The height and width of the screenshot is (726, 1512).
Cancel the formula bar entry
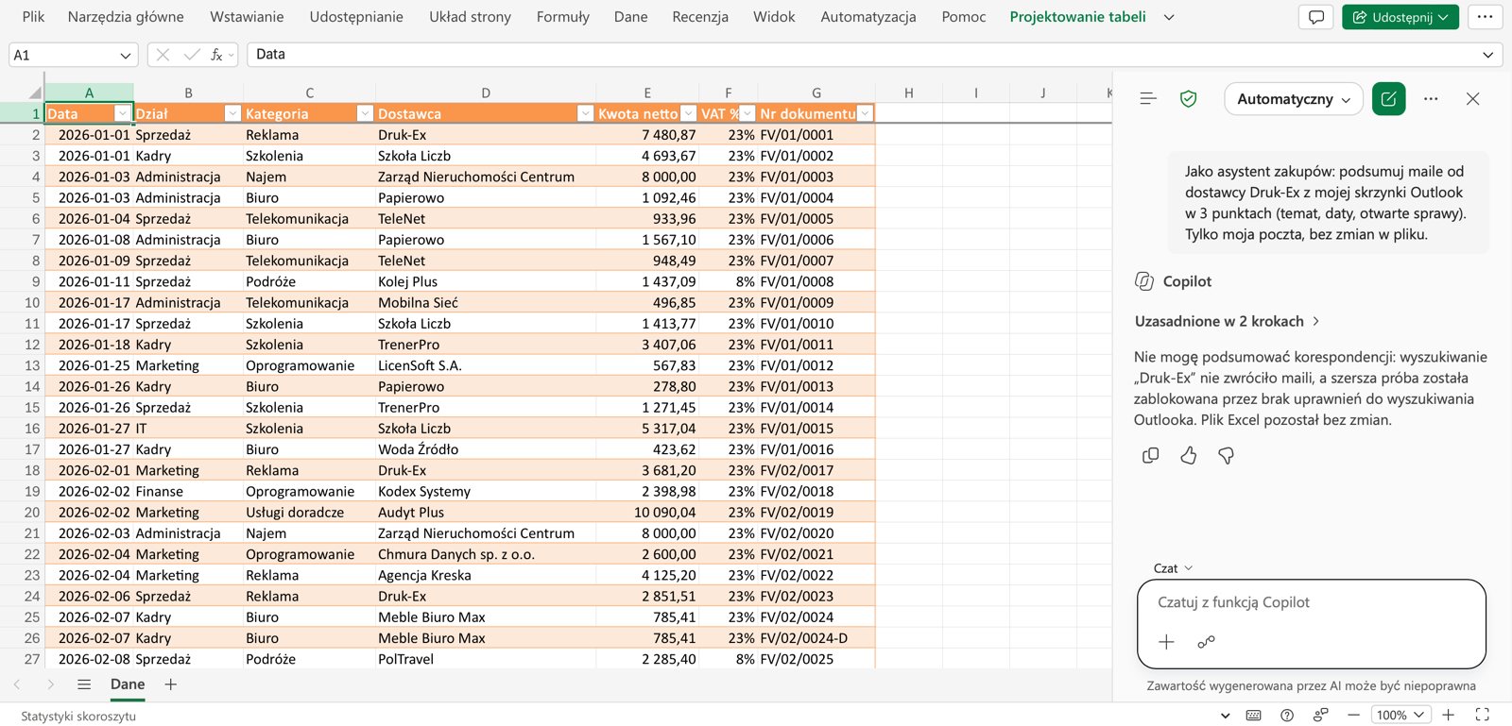pyautogui.click(x=163, y=55)
